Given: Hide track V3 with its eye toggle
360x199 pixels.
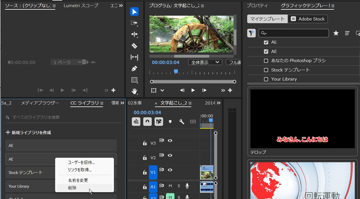Looking at the screenshot, I should 170,140.
